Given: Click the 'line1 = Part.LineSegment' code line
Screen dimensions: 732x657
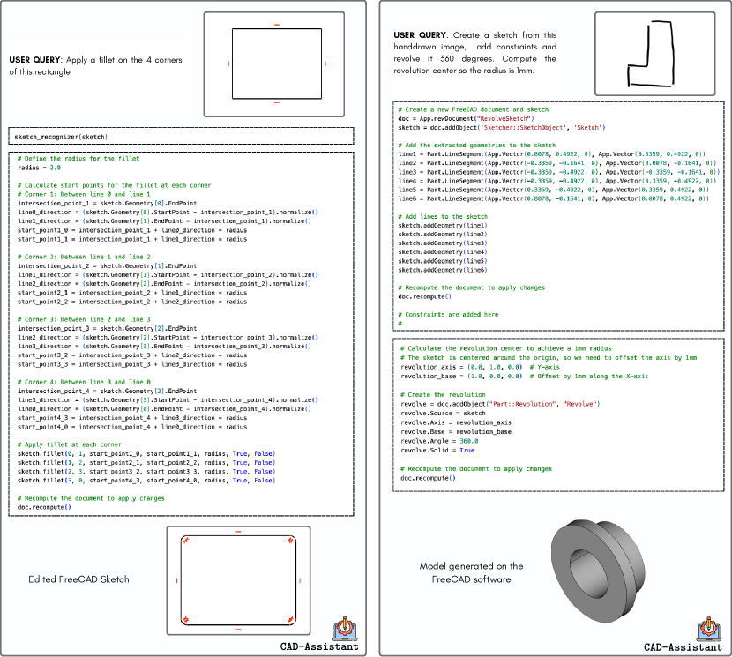Looking at the screenshot, I should pos(552,154).
